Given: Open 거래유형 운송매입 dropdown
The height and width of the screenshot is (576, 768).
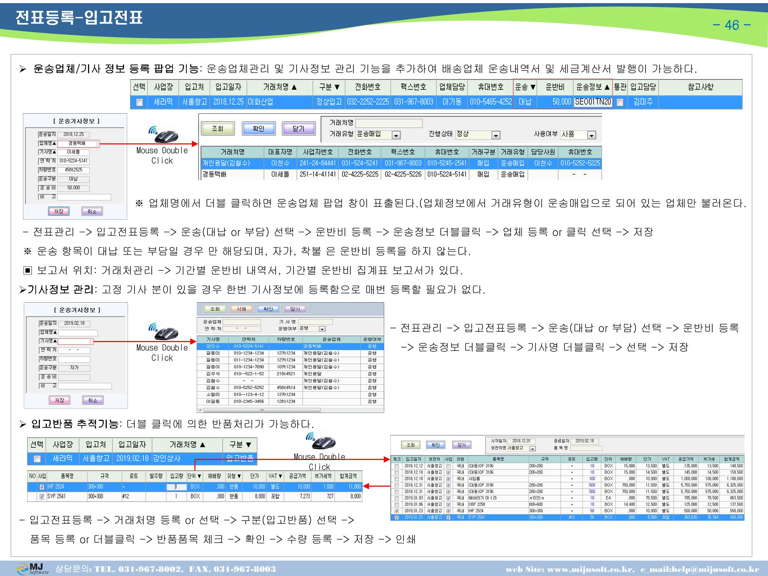Looking at the screenshot, I should (x=396, y=135).
